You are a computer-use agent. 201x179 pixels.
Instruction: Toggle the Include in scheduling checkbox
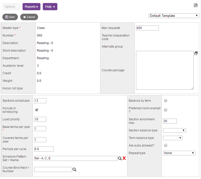tap(37, 110)
